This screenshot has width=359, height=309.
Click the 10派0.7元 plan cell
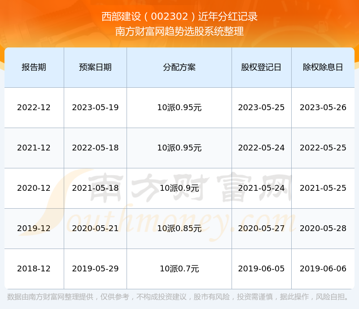point(179,268)
